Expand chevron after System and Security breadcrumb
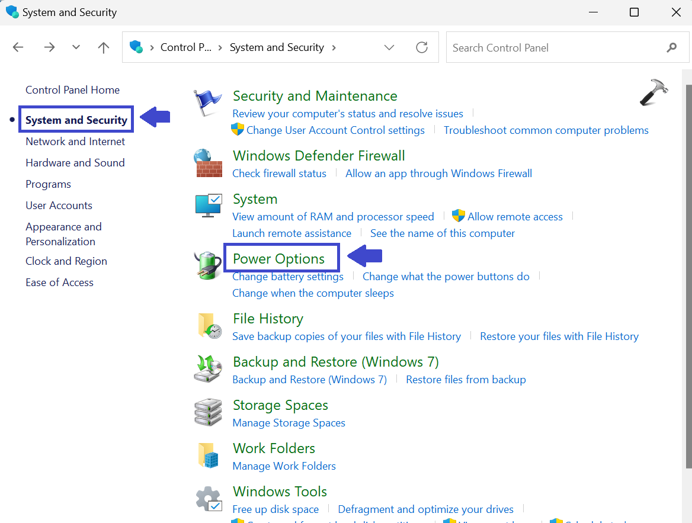Image resolution: width=692 pixels, height=523 pixels. click(x=334, y=47)
